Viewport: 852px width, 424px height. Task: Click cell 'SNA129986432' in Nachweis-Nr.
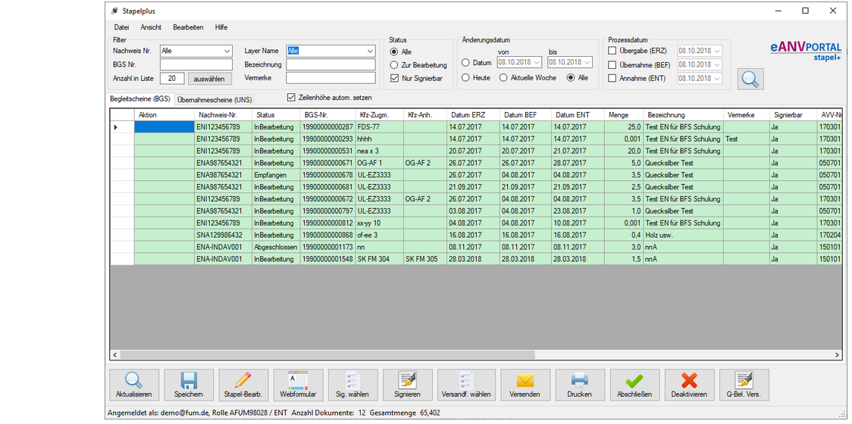(x=224, y=235)
